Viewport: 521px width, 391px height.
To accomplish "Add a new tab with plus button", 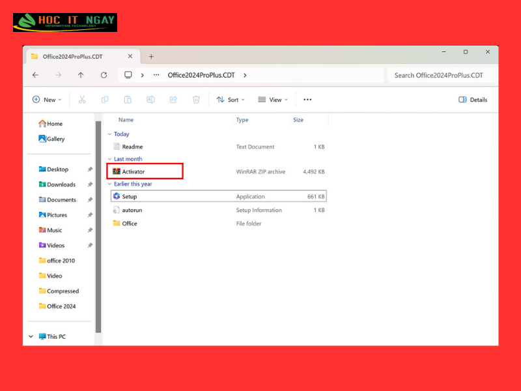I will coord(151,57).
